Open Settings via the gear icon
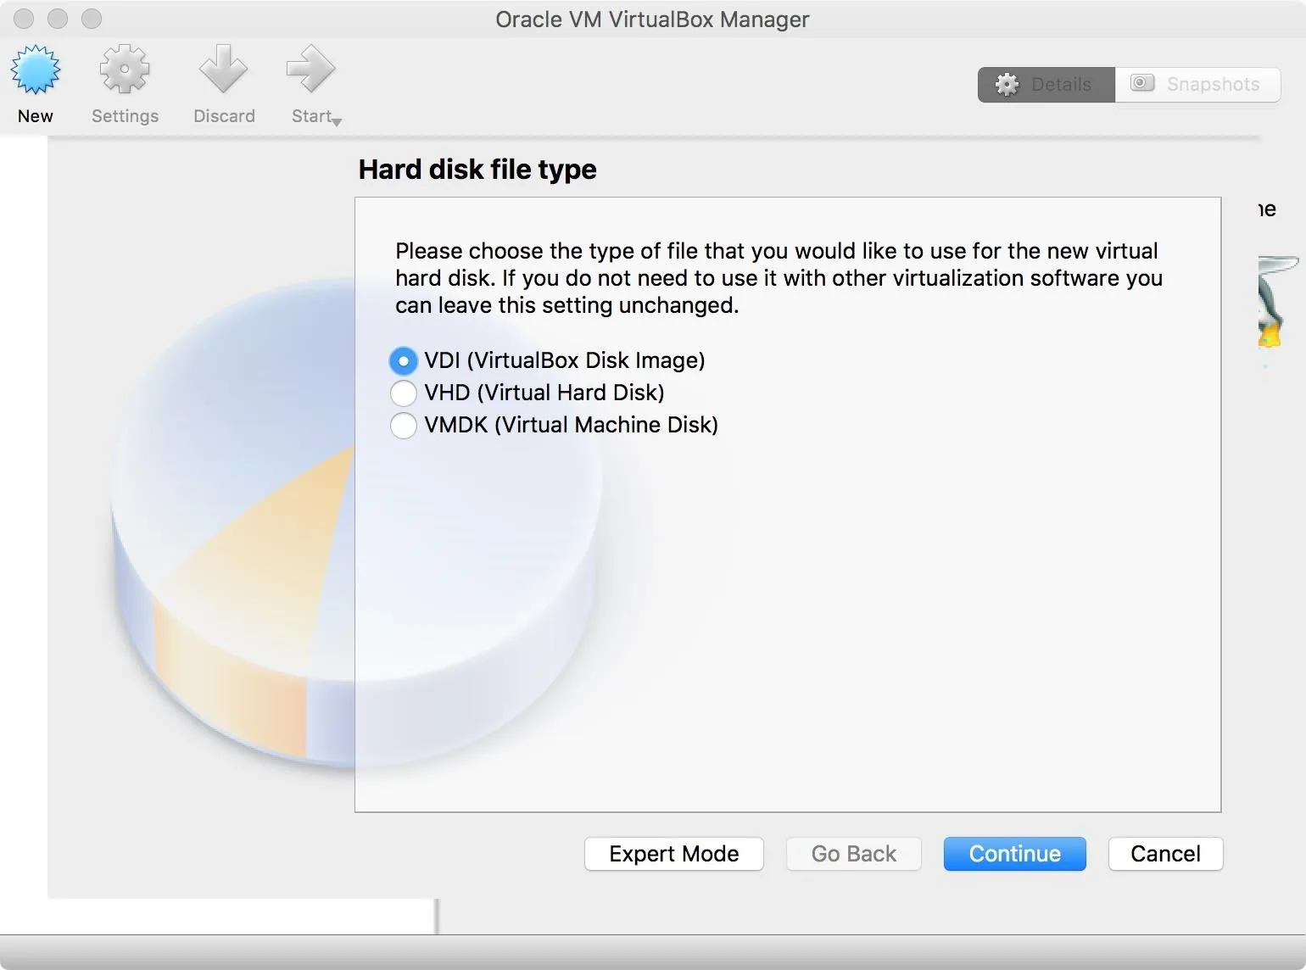 tap(125, 70)
